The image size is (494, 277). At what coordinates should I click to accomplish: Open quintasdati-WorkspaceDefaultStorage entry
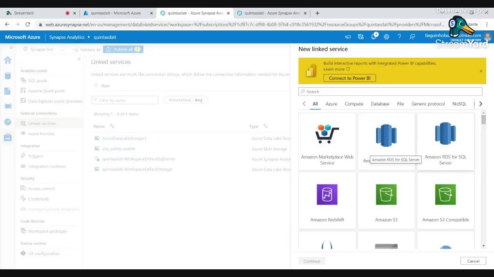coord(137,169)
